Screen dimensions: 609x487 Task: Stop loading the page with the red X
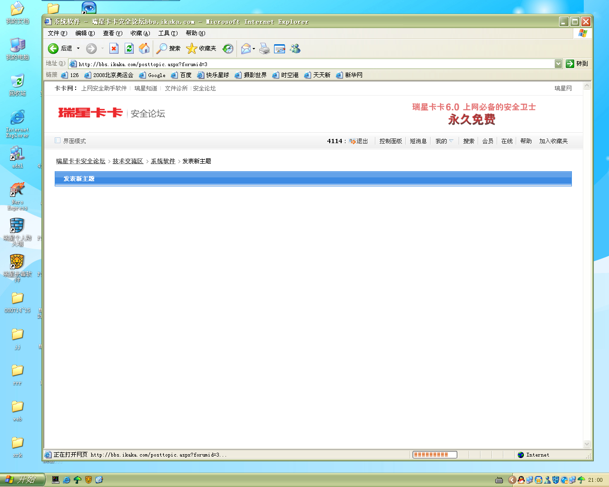(114, 49)
